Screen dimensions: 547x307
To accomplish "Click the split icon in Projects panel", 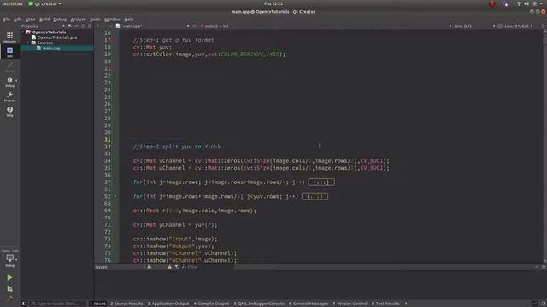I will tap(83, 26).
